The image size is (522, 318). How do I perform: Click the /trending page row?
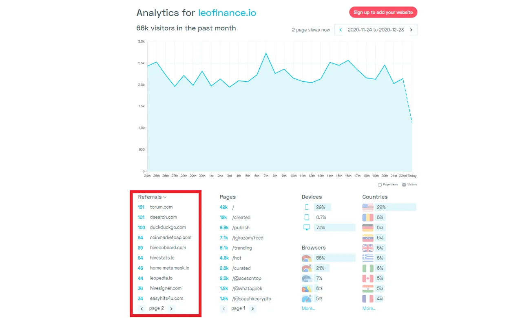click(236, 248)
